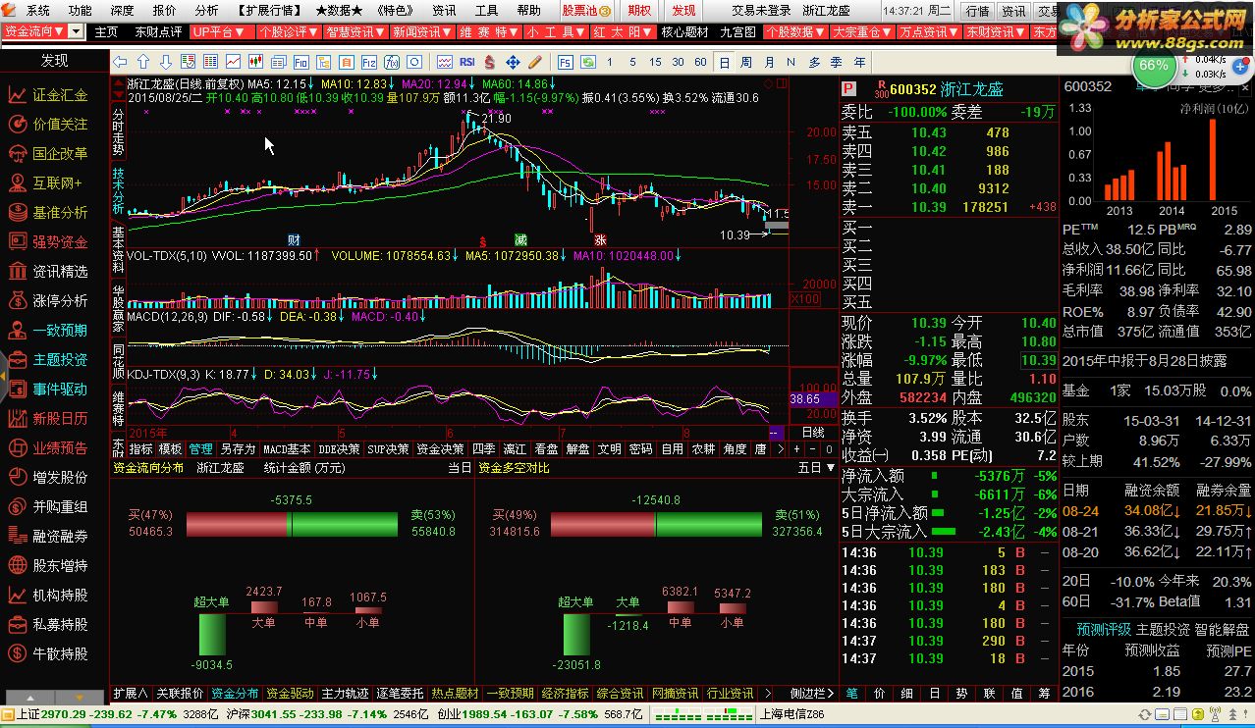Select the 年 yearly period button
Viewport: 1255px width, 728px height.
(858, 62)
